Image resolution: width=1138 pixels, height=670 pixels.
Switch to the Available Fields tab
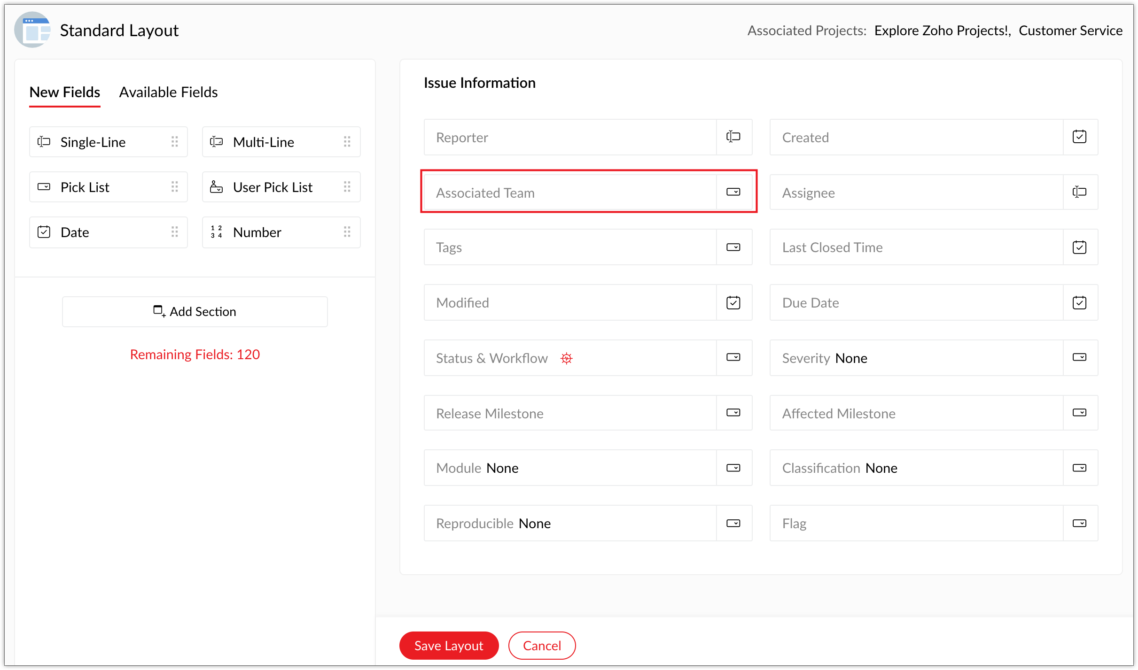coord(168,92)
